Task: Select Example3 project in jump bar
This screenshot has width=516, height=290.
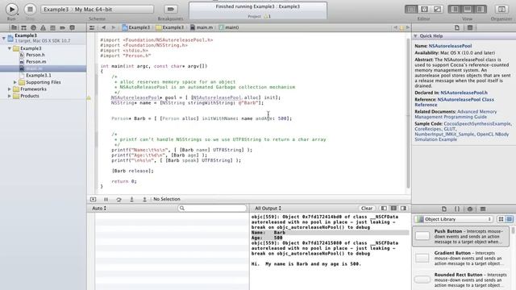Action: click(x=136, y=27)
